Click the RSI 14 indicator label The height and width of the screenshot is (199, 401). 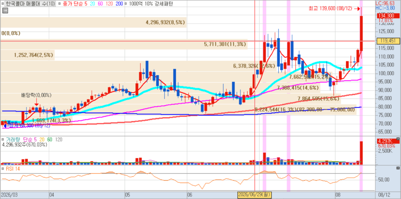[12, 169]
